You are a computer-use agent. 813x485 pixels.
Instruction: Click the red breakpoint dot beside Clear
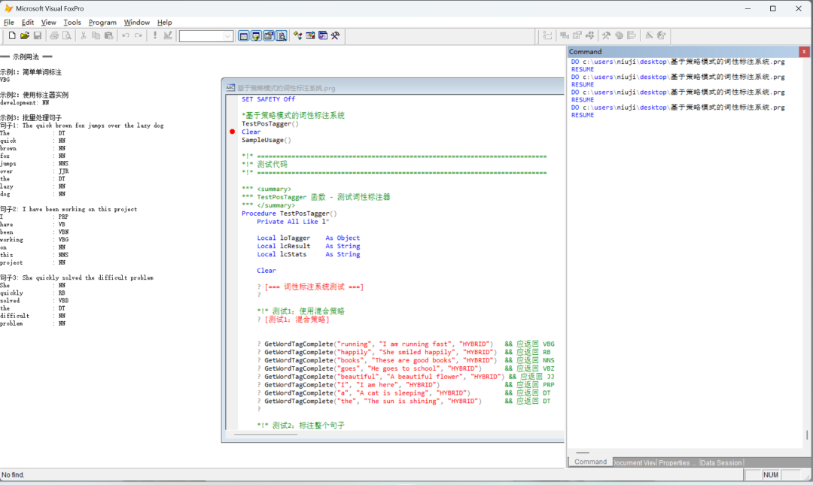click(x=233, y=132)
